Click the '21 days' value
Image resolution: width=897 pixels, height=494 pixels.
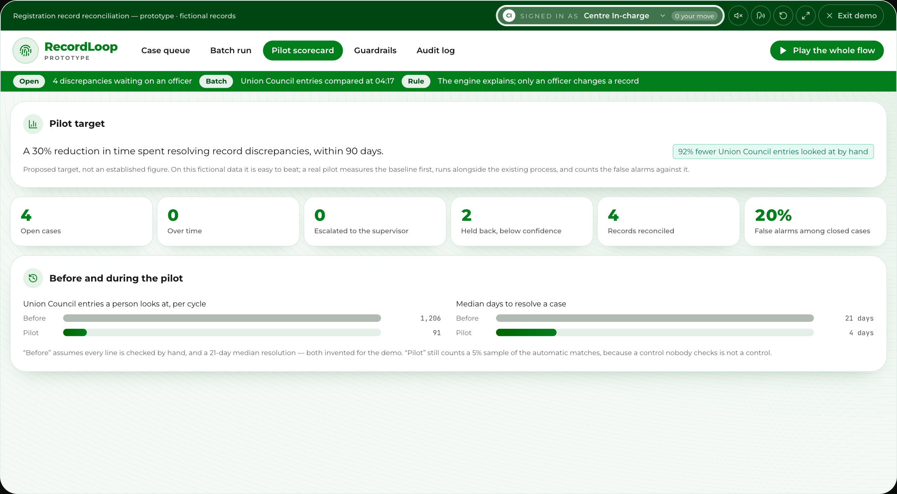(x=859, y=318)
